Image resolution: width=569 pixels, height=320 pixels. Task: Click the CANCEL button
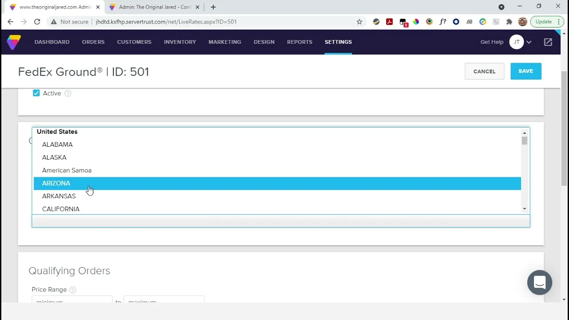[x=485, y=71]
